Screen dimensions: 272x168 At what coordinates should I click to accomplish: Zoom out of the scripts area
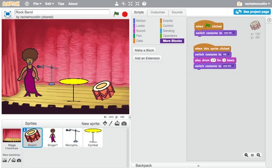click(246, 155)
